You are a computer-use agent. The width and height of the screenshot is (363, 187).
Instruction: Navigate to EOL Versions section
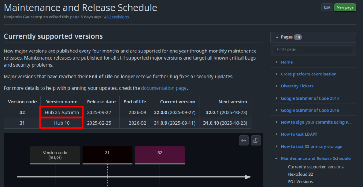point(300,182)
